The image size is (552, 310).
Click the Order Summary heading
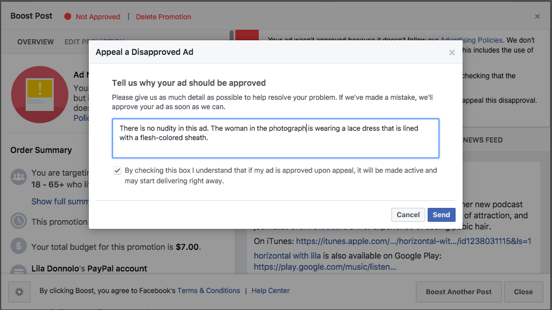pyautogui.click(x=41, y=150)
